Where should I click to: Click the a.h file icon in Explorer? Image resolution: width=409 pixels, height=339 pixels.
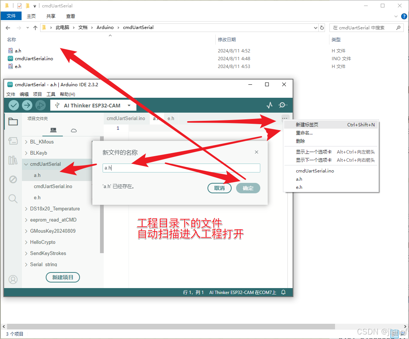point(10,51)
